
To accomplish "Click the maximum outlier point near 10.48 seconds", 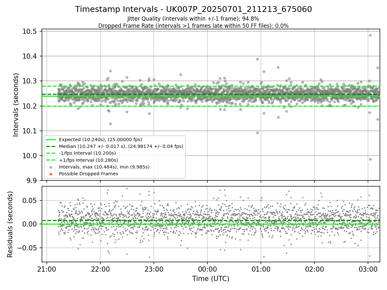I will point(370,35).
